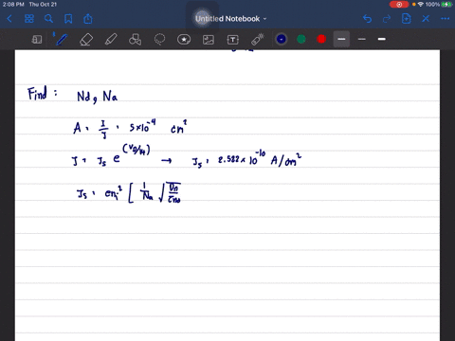Undo the last stroke
The image size is (455, 341).
click(x=367, y=19)
